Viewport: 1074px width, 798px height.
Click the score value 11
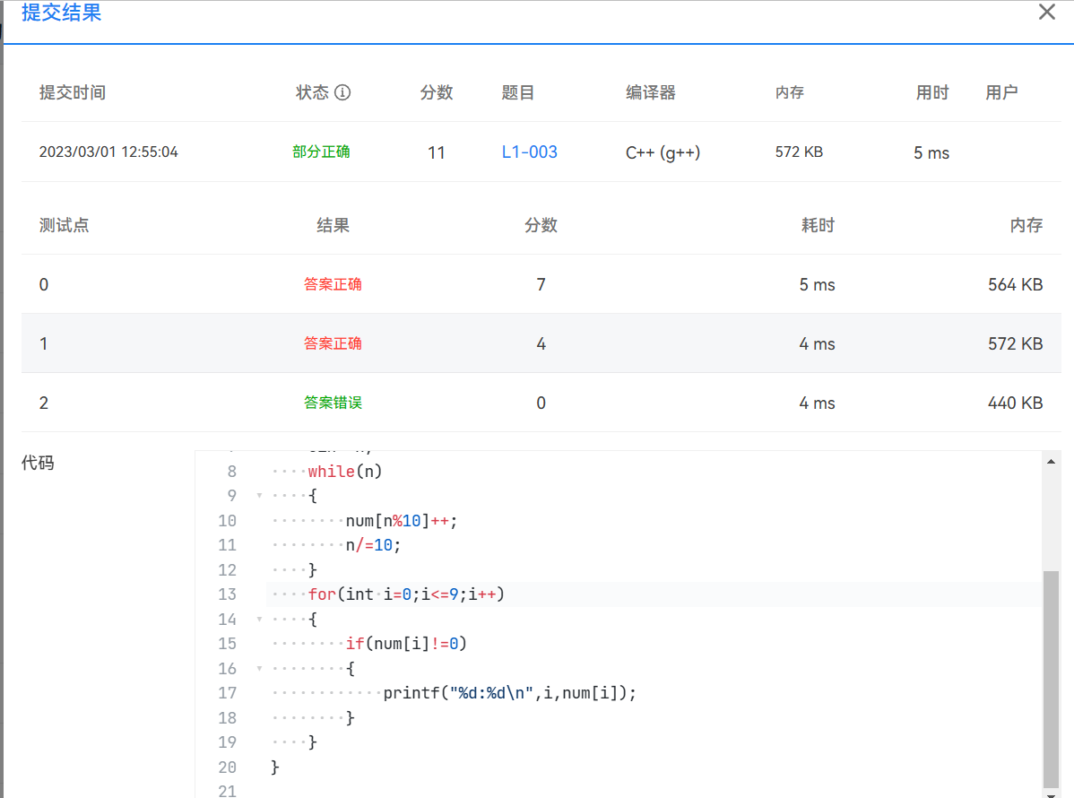437,152
